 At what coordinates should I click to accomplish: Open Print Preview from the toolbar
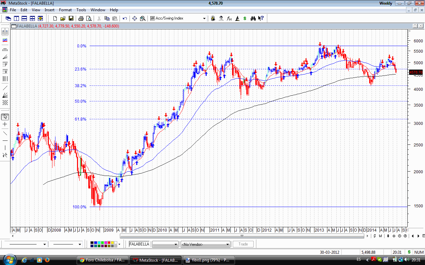[x=89, y=19]
